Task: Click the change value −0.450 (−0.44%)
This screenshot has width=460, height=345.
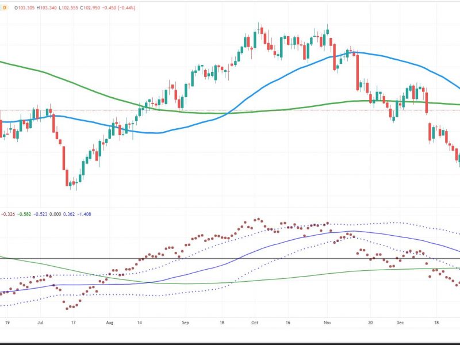Action: click(119, 8)
